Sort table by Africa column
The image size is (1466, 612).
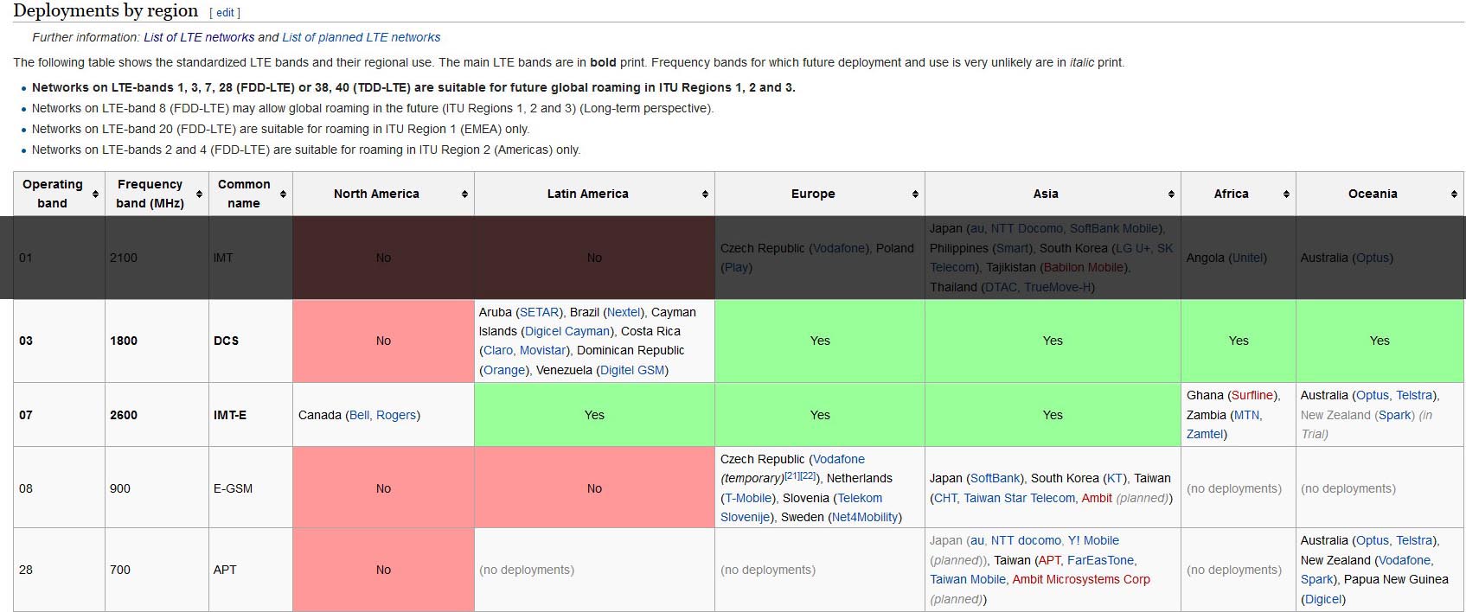[1286, 194]
